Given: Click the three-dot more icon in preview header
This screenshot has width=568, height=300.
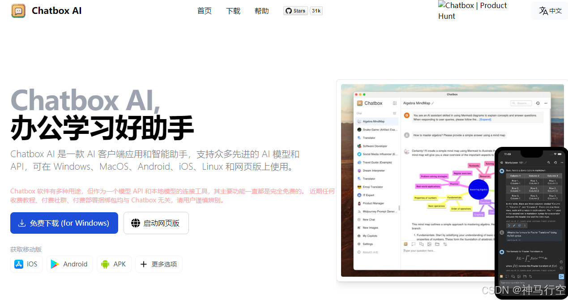Looking at the screenshot, I should pyautogui.click(x=546, y=103).
